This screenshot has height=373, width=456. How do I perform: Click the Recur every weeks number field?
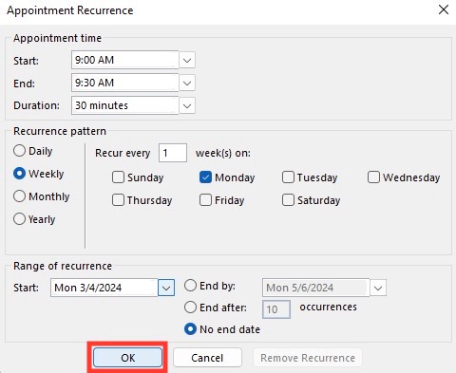tap(173, 153)
